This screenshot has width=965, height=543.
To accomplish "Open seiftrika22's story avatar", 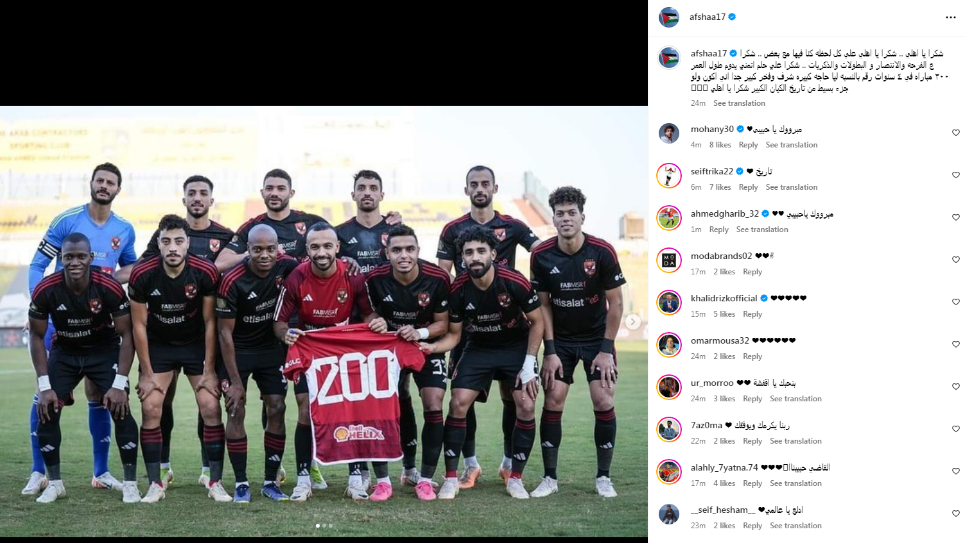I will pyautogui.click(x=669, y=176).
